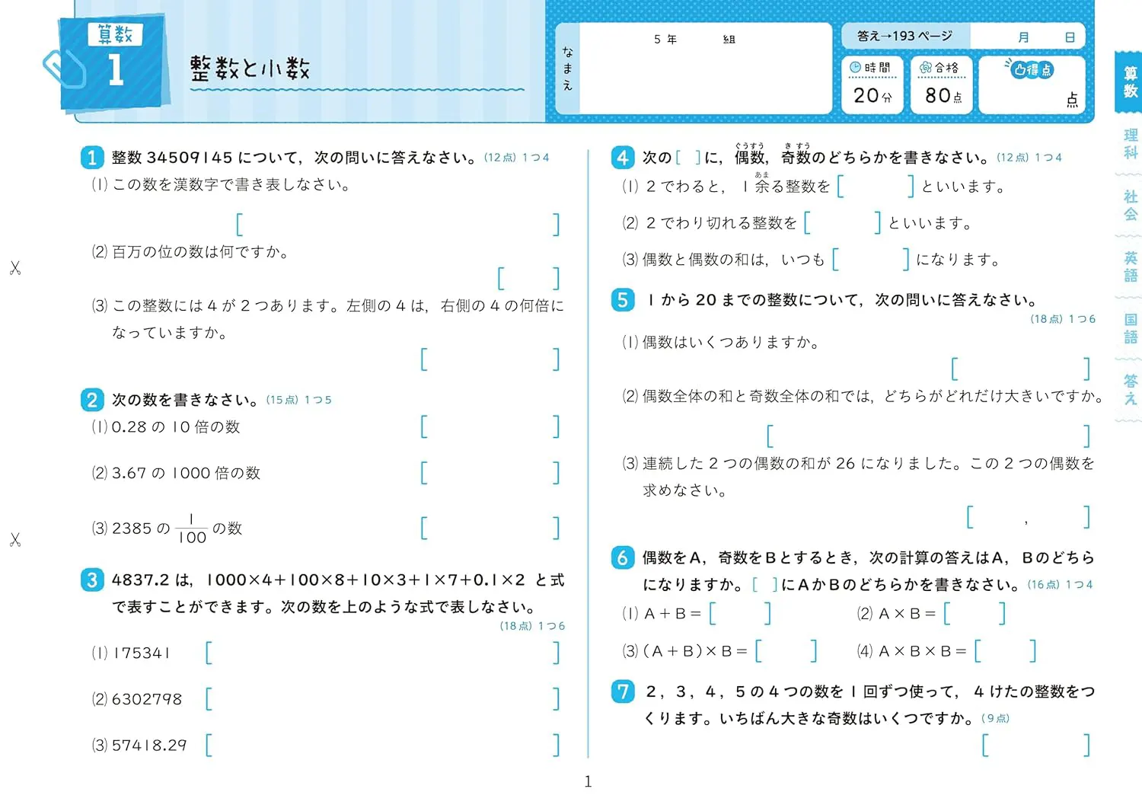Click the upper scissors mark on left margin
The height and width of the screenshot is (808, 1142).
(14, 268)
